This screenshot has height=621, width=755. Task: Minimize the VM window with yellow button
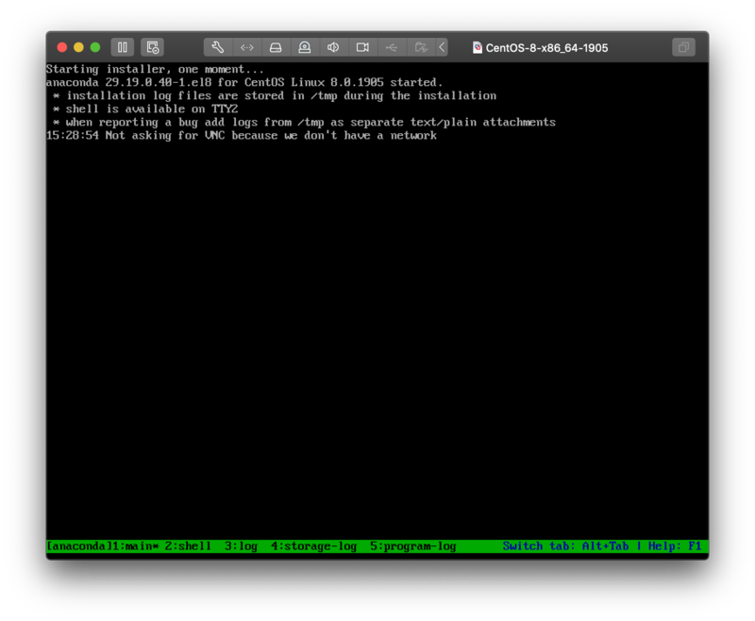pos(78,47)
